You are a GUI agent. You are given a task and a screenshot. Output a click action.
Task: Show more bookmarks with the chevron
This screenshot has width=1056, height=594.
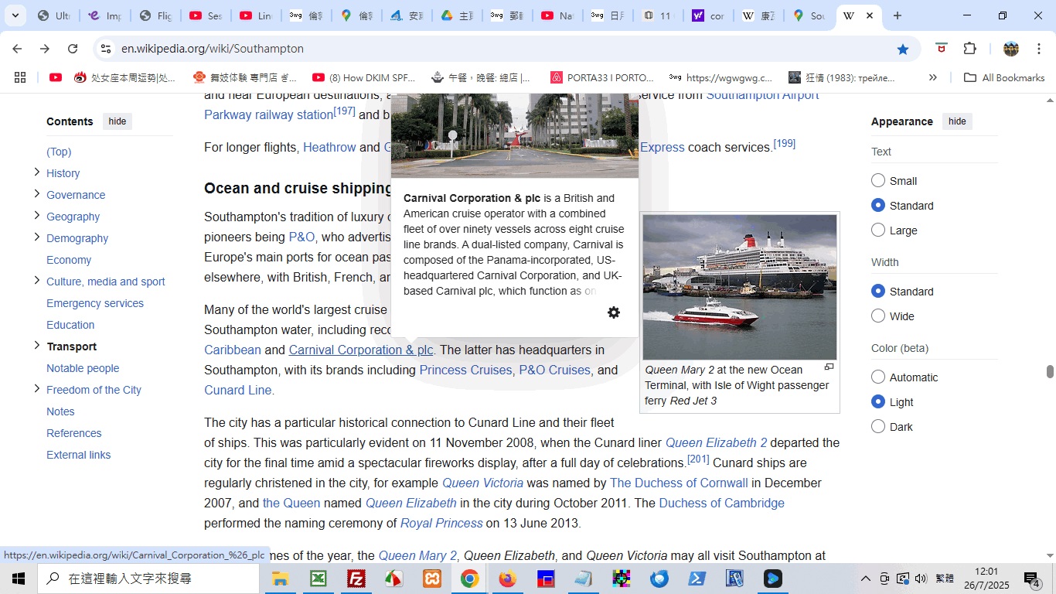pyautogui.click(x=932, y=77)
